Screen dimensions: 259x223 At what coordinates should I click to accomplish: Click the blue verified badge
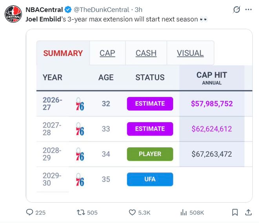68,9
